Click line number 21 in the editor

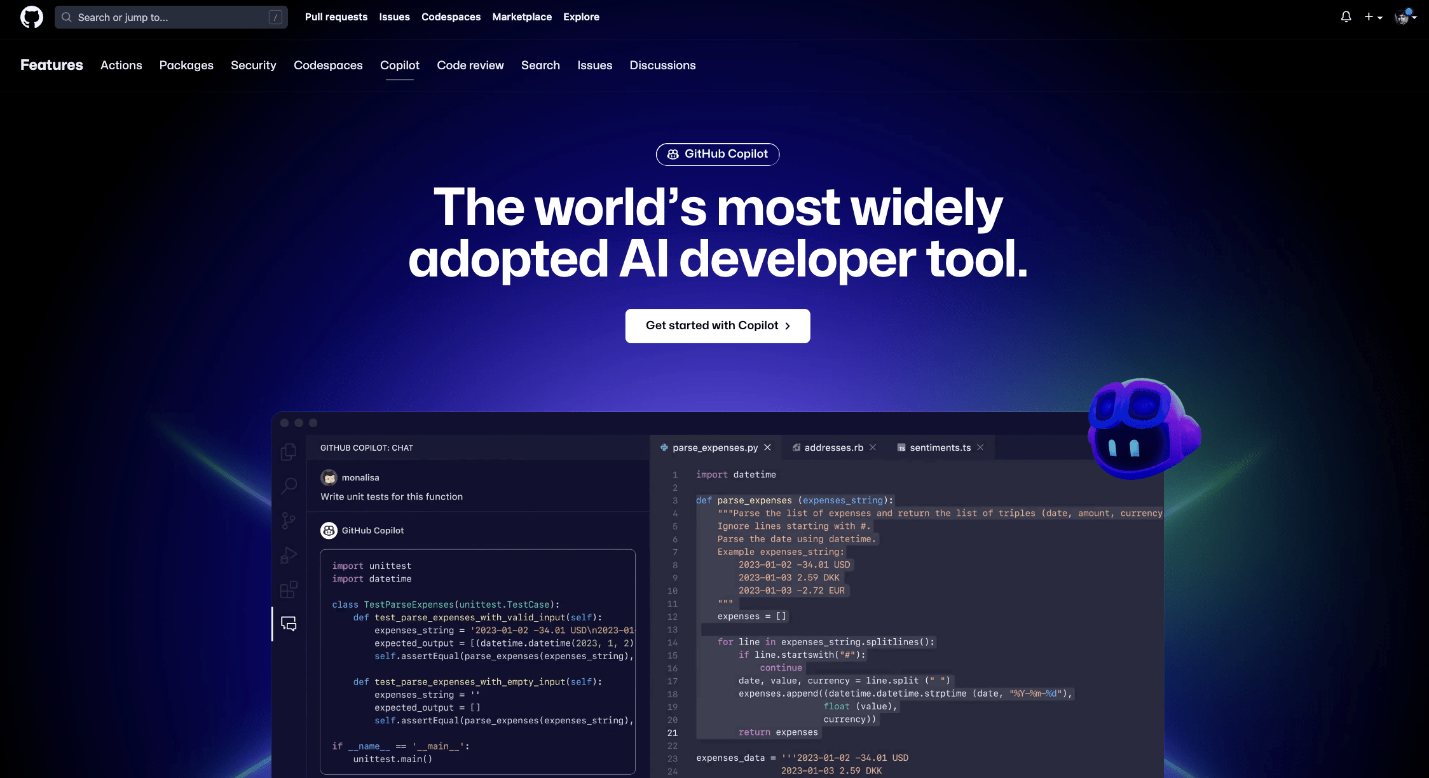coord(673,733)
